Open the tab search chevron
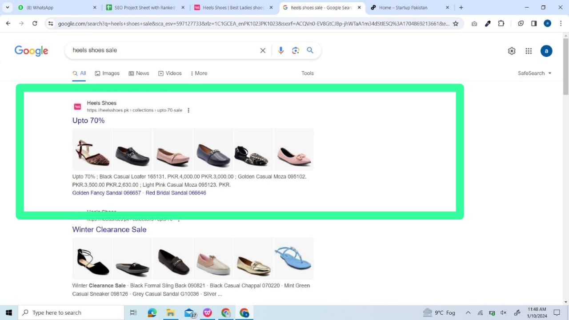 [x=8, y=8]
